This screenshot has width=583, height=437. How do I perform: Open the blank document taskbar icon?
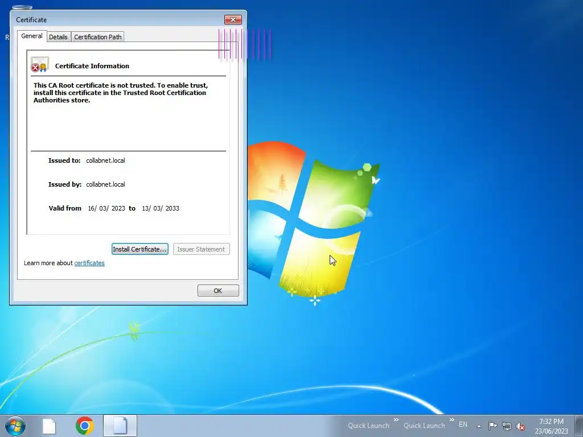tap(50, 426)
